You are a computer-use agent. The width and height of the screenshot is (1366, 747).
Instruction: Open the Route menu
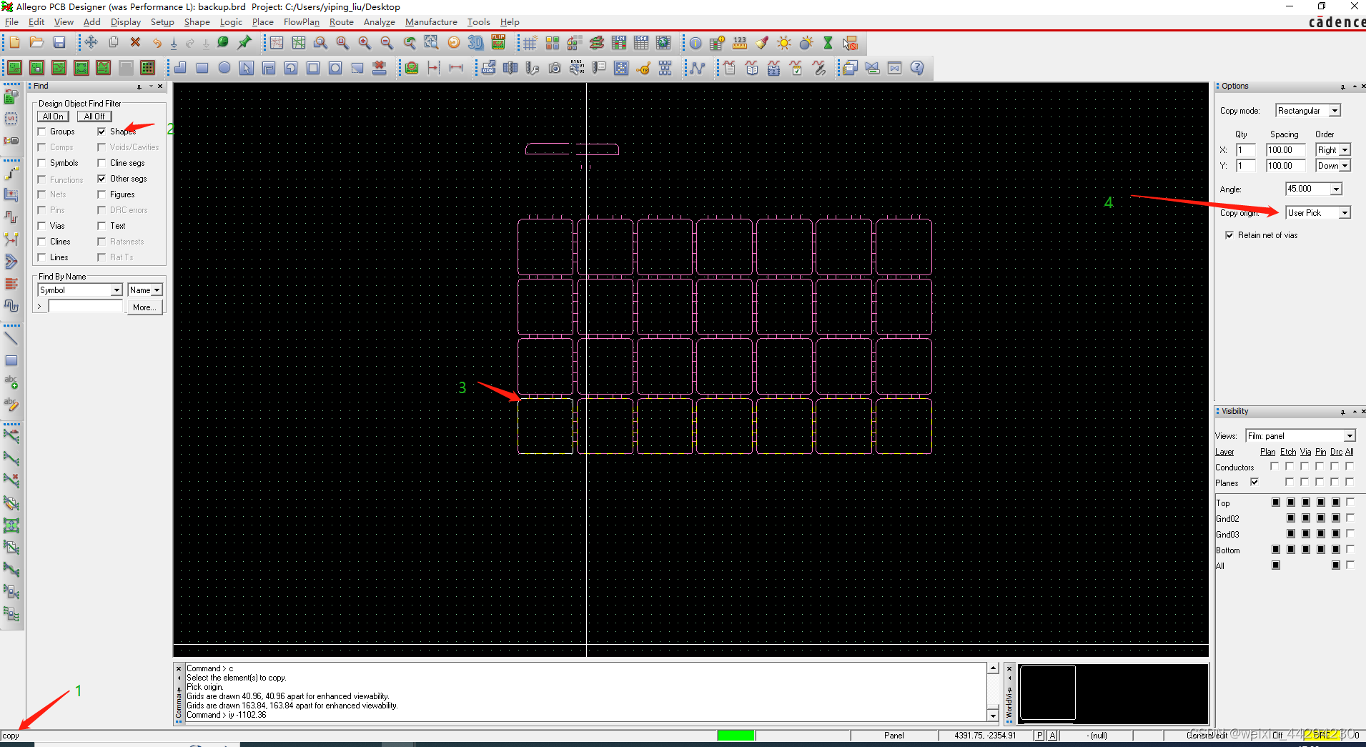pos(342,22)
